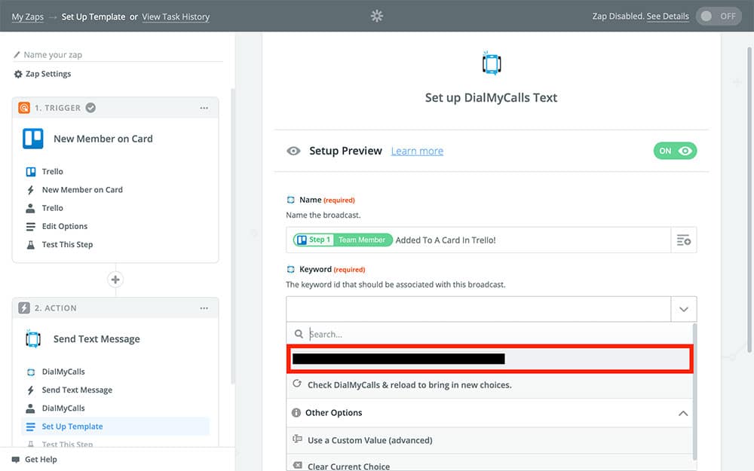Image resolution: width=754 pixels, height=471 pixels.
Task: Click the Learn more link
Action: pos(417,151)
